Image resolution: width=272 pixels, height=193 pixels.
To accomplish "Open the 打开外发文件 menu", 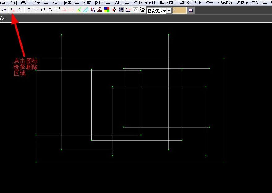I will [144, 3].
